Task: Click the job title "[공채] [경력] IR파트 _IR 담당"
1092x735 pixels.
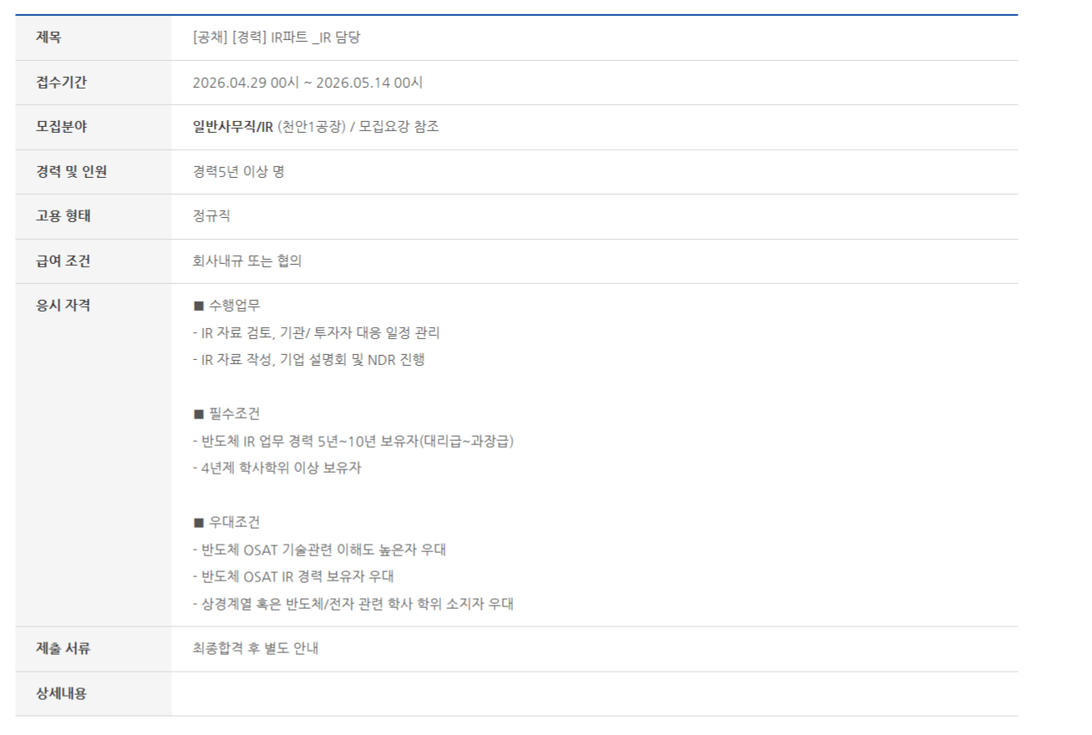Action: (x=276, y=38)
